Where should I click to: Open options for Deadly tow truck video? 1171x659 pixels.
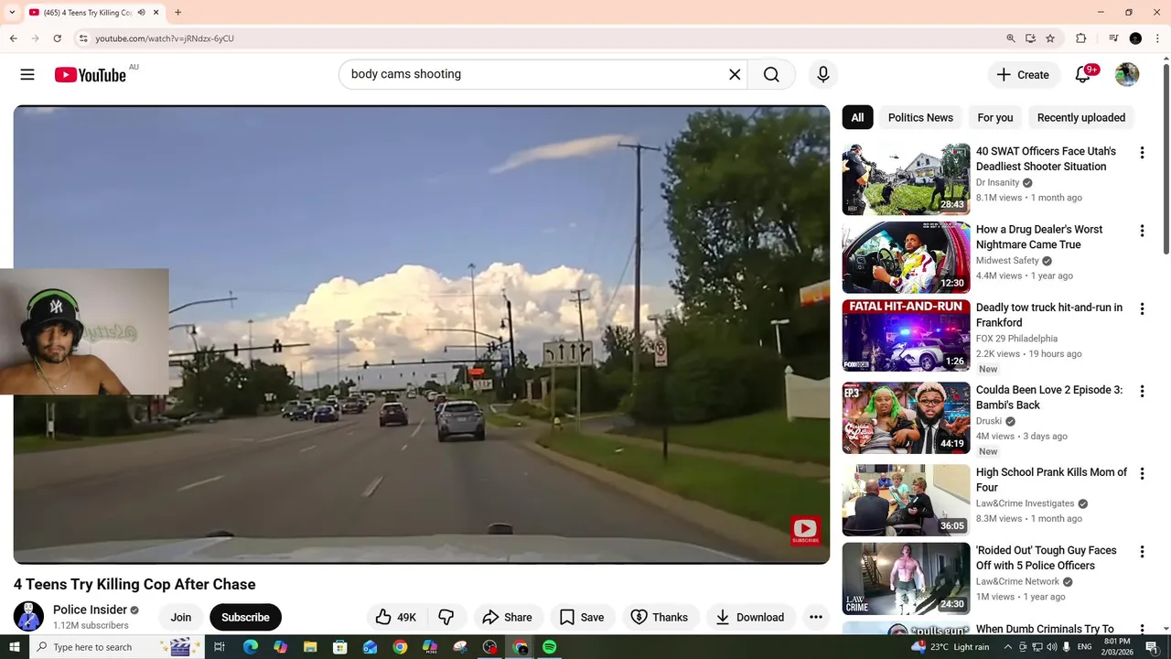click(1142, 309)
